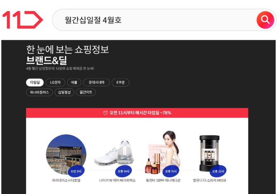277x194 pixels.
Task: Open the 워너비플러스 category
Action: pos(39,92)
